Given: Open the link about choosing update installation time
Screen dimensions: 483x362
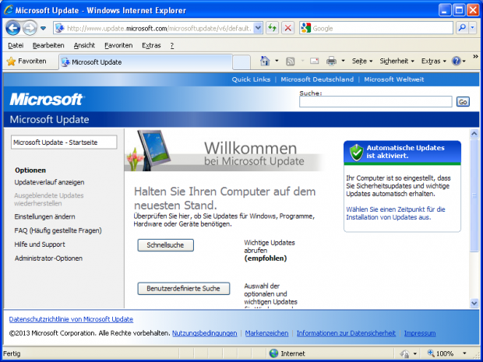Looking at the screenshot, I should click(396, 213).
